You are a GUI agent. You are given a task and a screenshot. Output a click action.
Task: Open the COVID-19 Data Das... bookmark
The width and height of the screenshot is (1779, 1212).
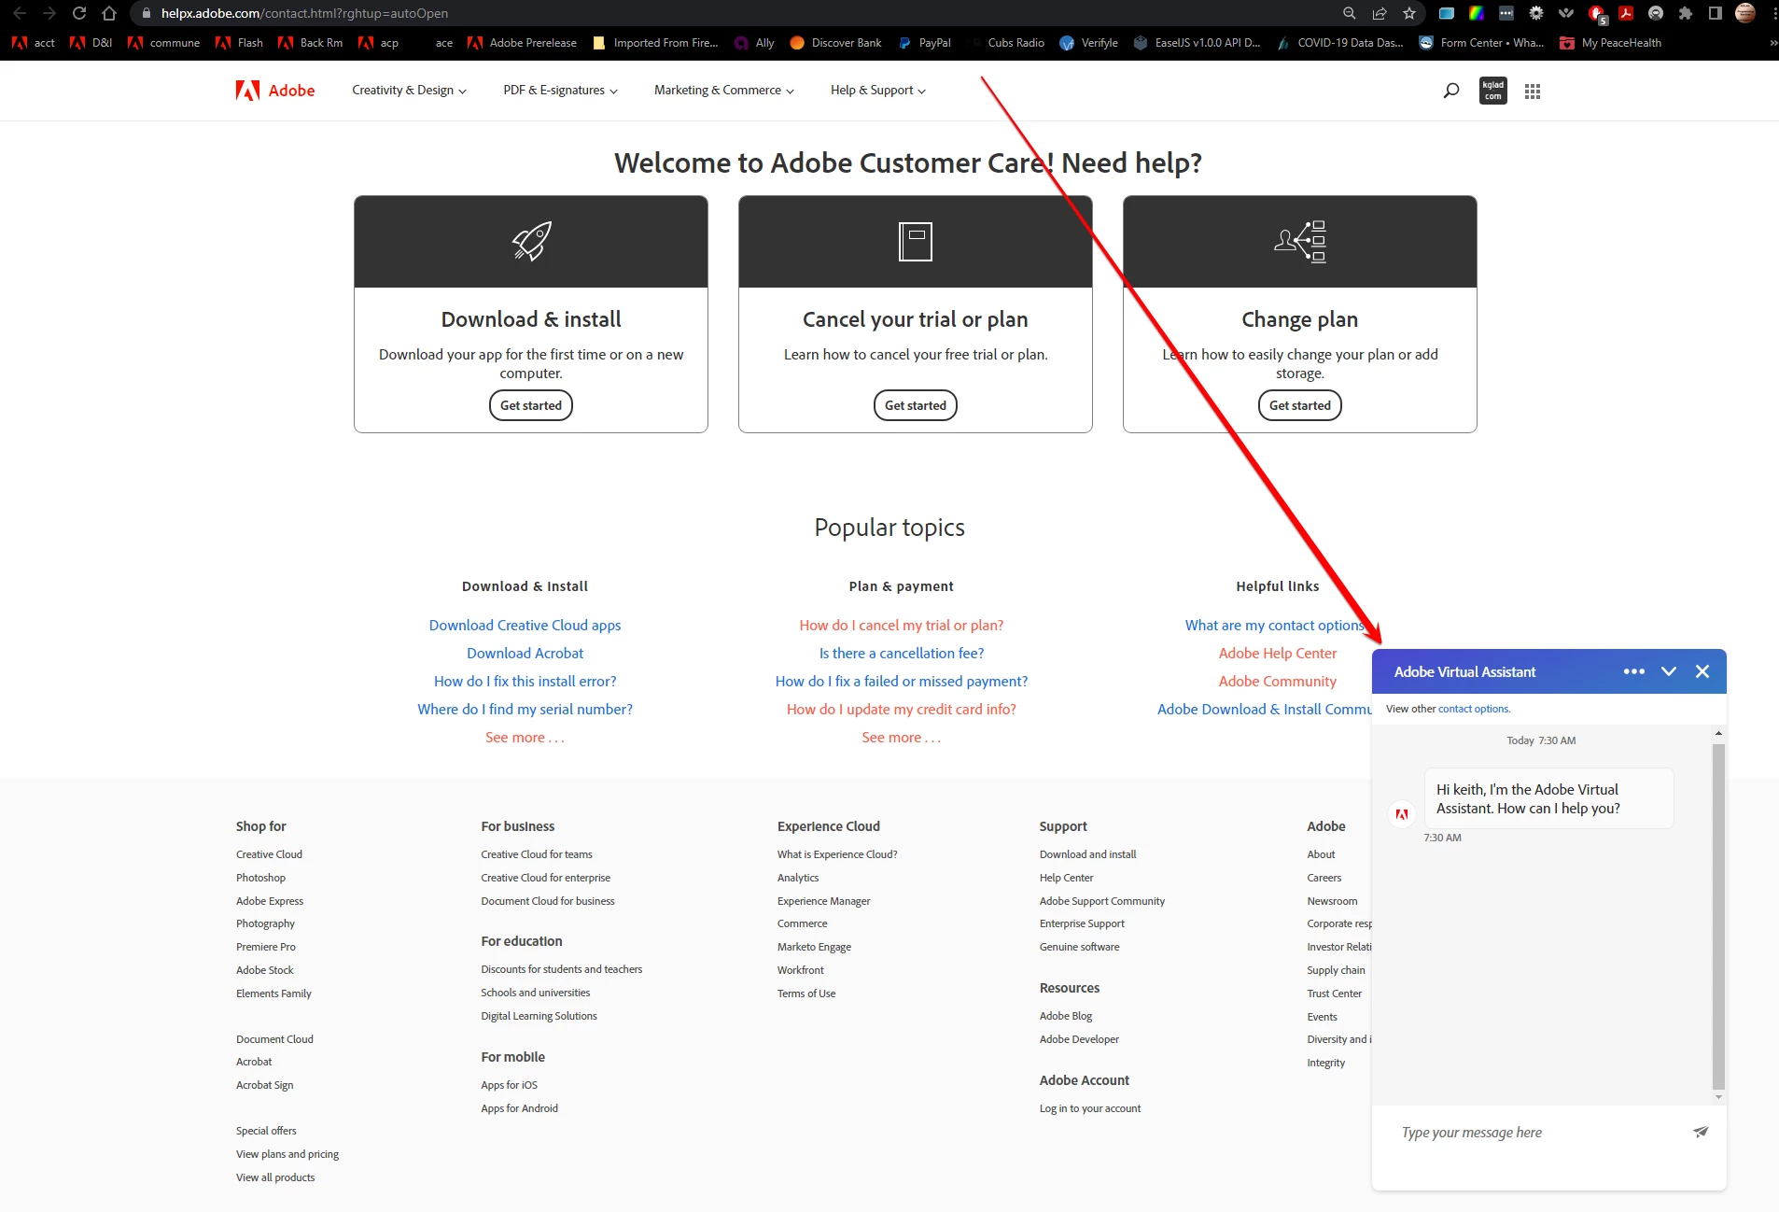coord(1340,43)
